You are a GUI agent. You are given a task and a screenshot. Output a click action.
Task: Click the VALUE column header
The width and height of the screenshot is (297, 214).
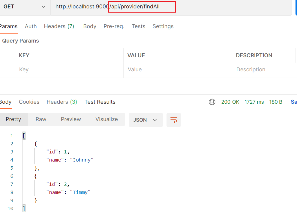pos(136,55)
